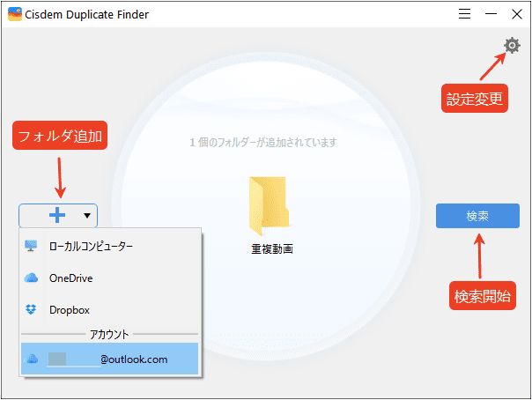Choose Dropbox in the dropdown list

[111, 310]
